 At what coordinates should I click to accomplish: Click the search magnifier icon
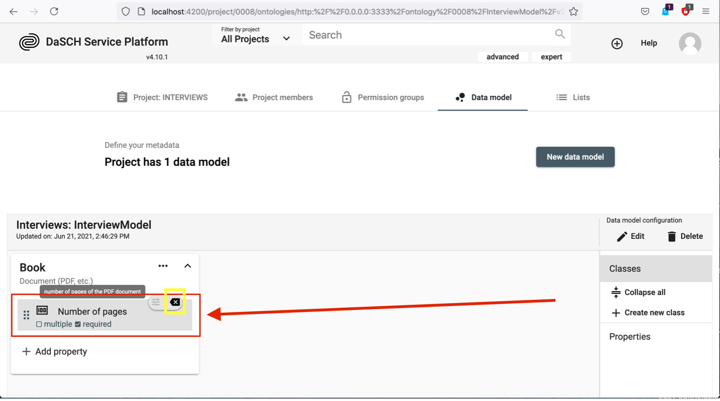coord(560,34)
